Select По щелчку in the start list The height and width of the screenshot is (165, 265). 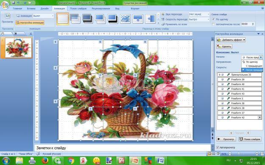tap(252, 62)
